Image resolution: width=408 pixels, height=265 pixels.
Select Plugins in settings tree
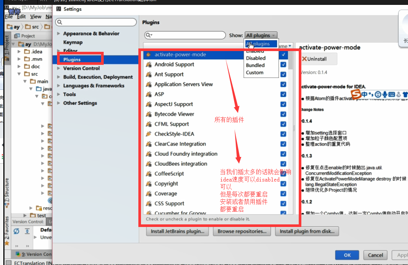point(72,60)
